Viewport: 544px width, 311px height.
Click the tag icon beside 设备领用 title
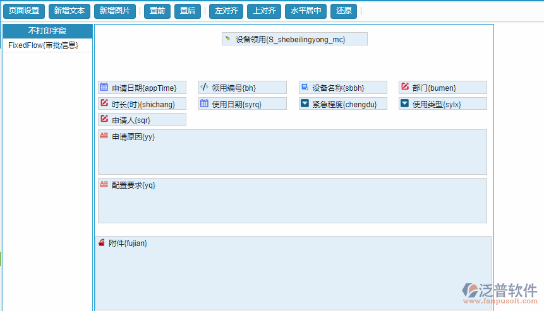coord(228,39)
